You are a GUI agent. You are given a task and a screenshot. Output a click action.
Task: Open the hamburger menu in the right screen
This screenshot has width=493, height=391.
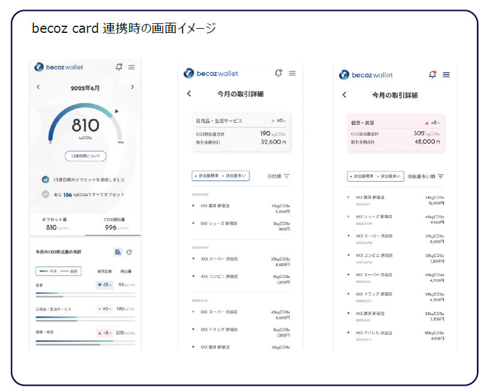click(446, 75)
